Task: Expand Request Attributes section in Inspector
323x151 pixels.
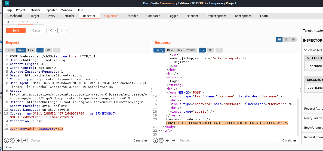Action: (313, 109)
